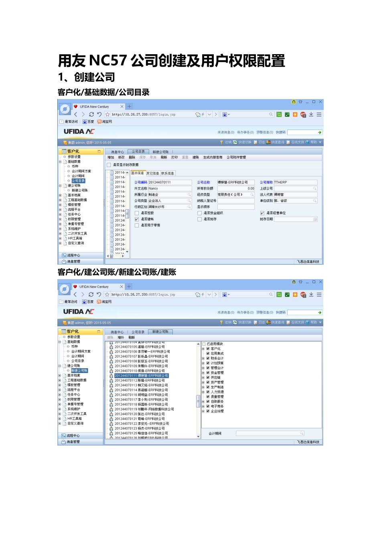The height and width of the screenshot is (539, 381).
Task: Open 基本信息 tab
Action: (x=137, y=173)
